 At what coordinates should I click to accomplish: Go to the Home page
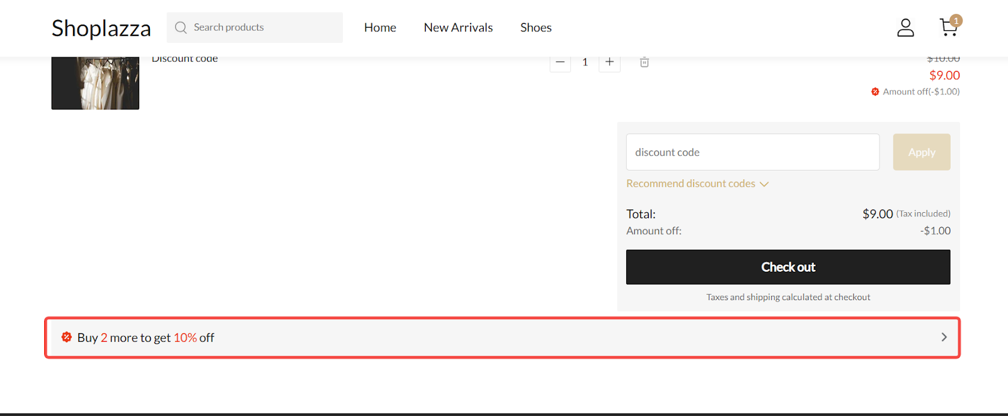tap(380, 28)
